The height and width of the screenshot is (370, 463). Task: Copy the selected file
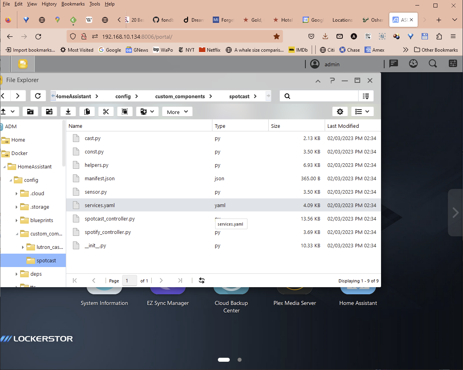[87, 112]
